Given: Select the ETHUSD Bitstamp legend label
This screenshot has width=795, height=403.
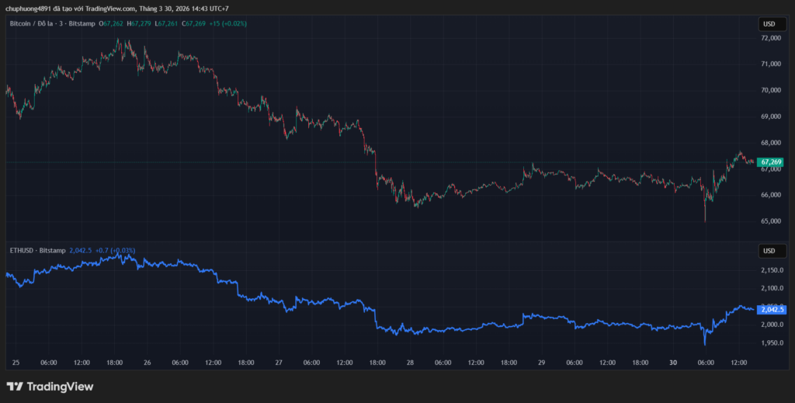Looking at the screenshot, I should coord(37,250).
